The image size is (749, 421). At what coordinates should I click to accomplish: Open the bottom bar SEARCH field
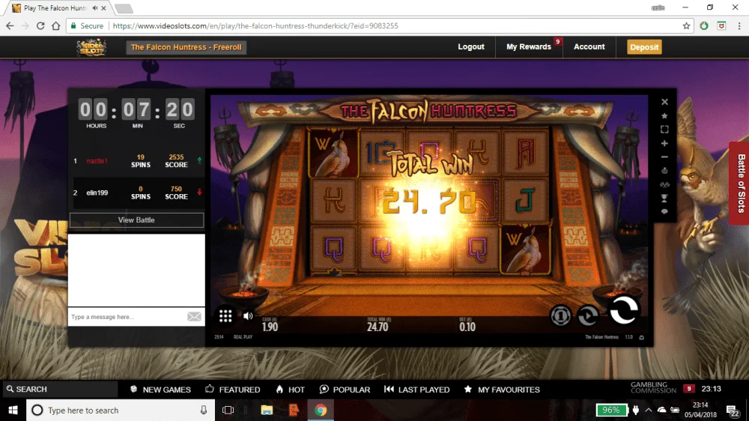[60, 389]
